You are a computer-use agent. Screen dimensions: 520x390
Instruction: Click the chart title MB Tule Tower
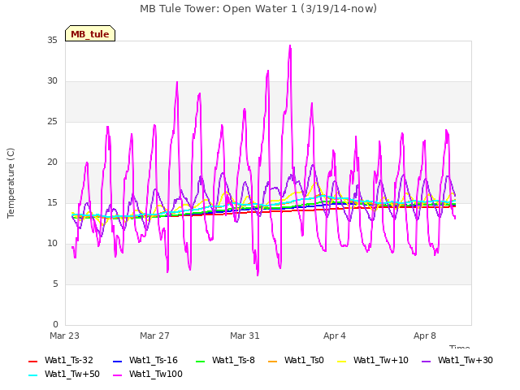(258, 9)
